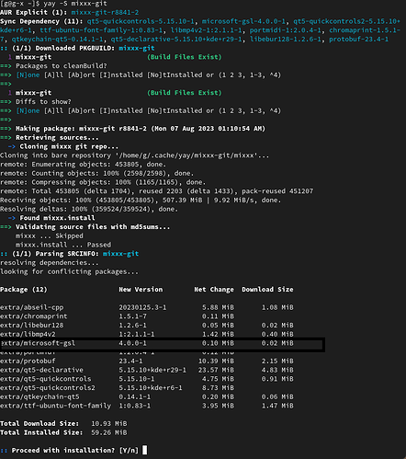The height and width of the screenshot is (459, 406).
Task: Click the 'New Version' column header
Action: tap(141, 289)
